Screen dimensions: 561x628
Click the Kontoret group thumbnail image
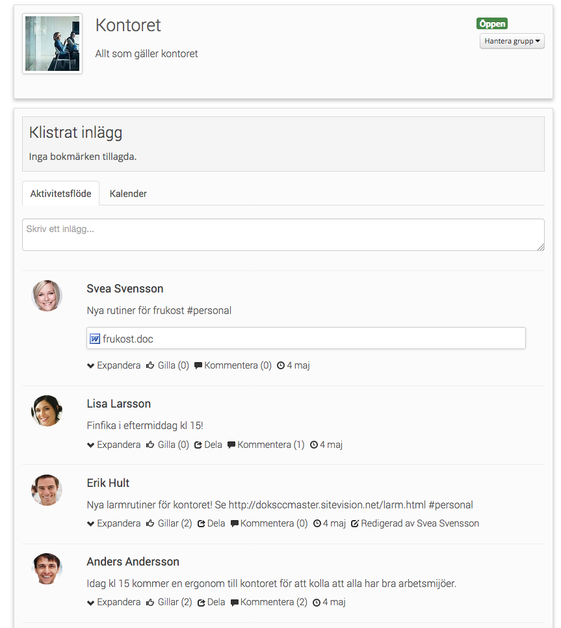[53, 44]
